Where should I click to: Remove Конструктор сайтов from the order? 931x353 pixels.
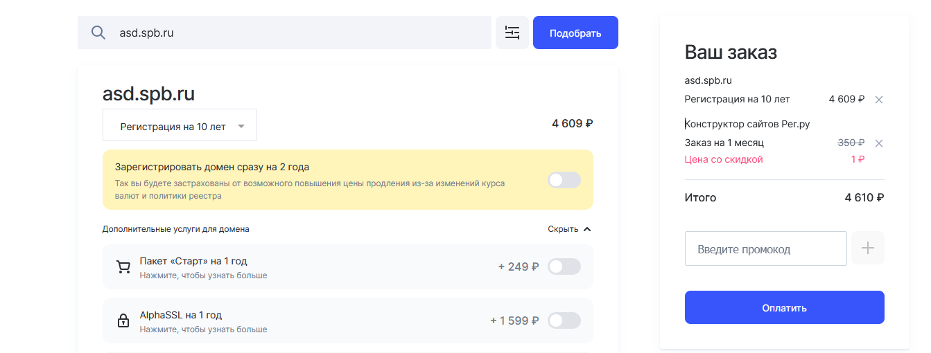click(x=879, y=143)
